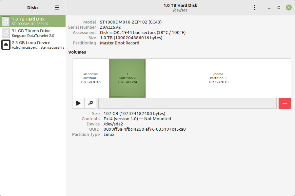The height and width of the screenshot is (196, 295).
Task: Click partitioning value Master Boot Record
Action: pos(120,43)
